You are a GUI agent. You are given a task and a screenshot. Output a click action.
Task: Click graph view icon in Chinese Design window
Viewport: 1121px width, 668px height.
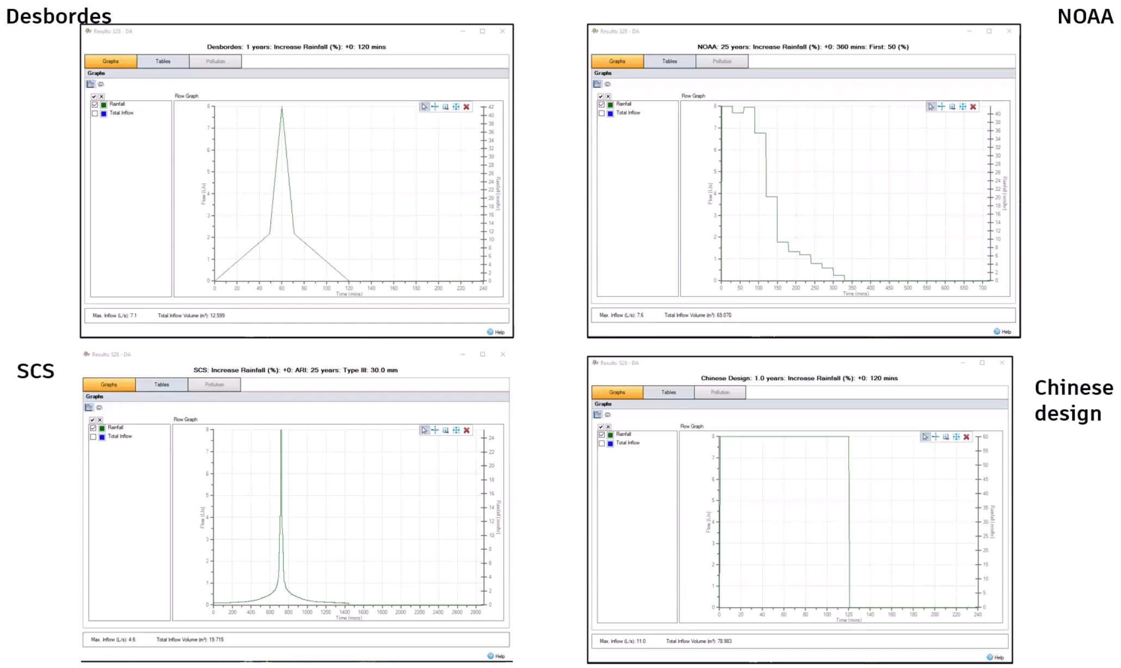[x=598, y=415]
